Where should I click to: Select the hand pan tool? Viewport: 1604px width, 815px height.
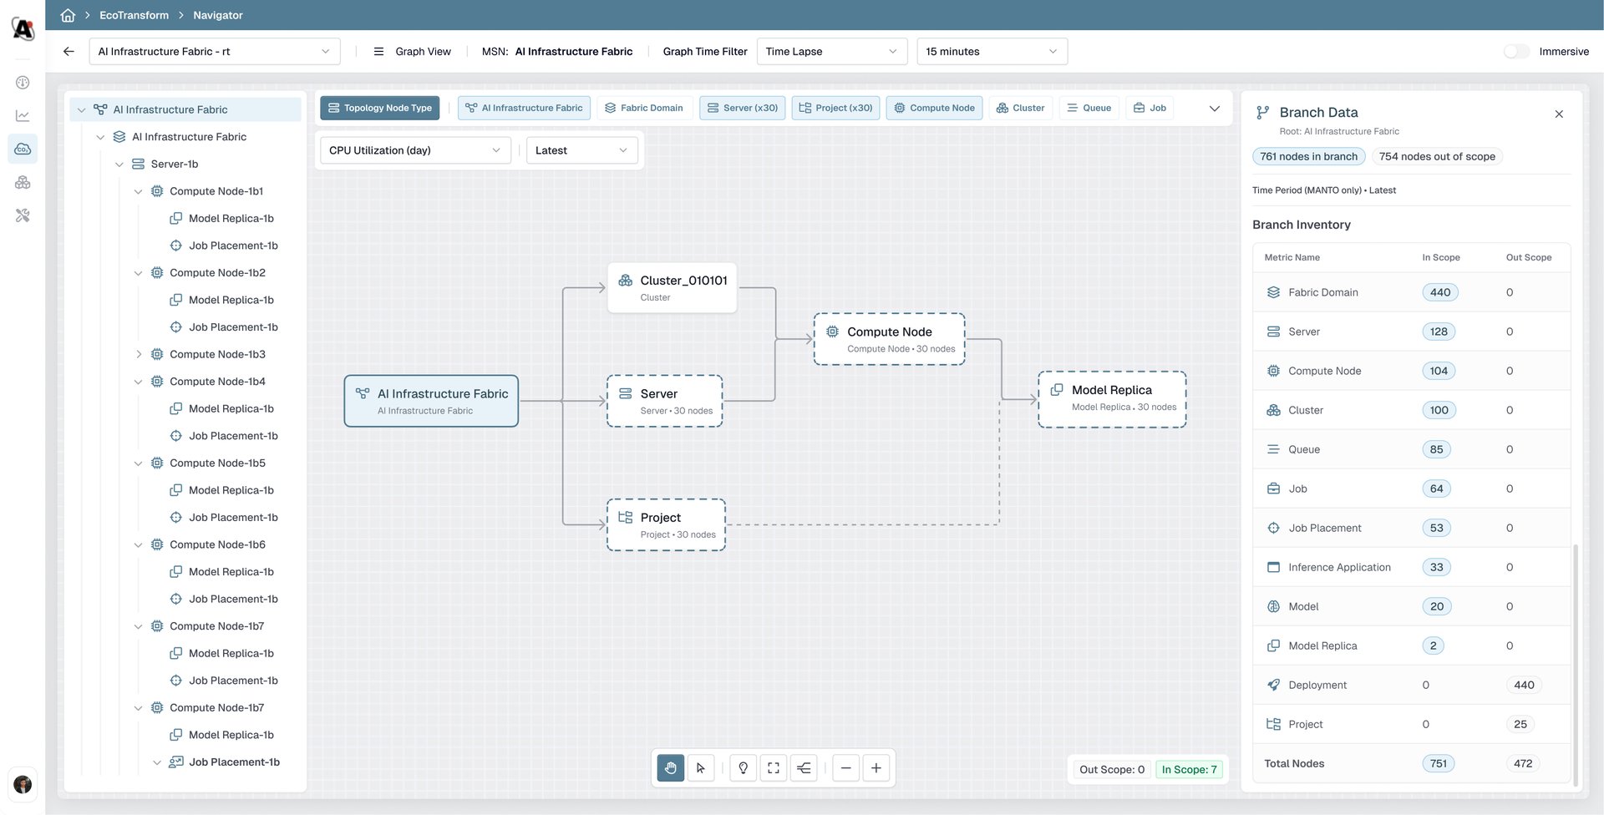[x=670, y=768]
